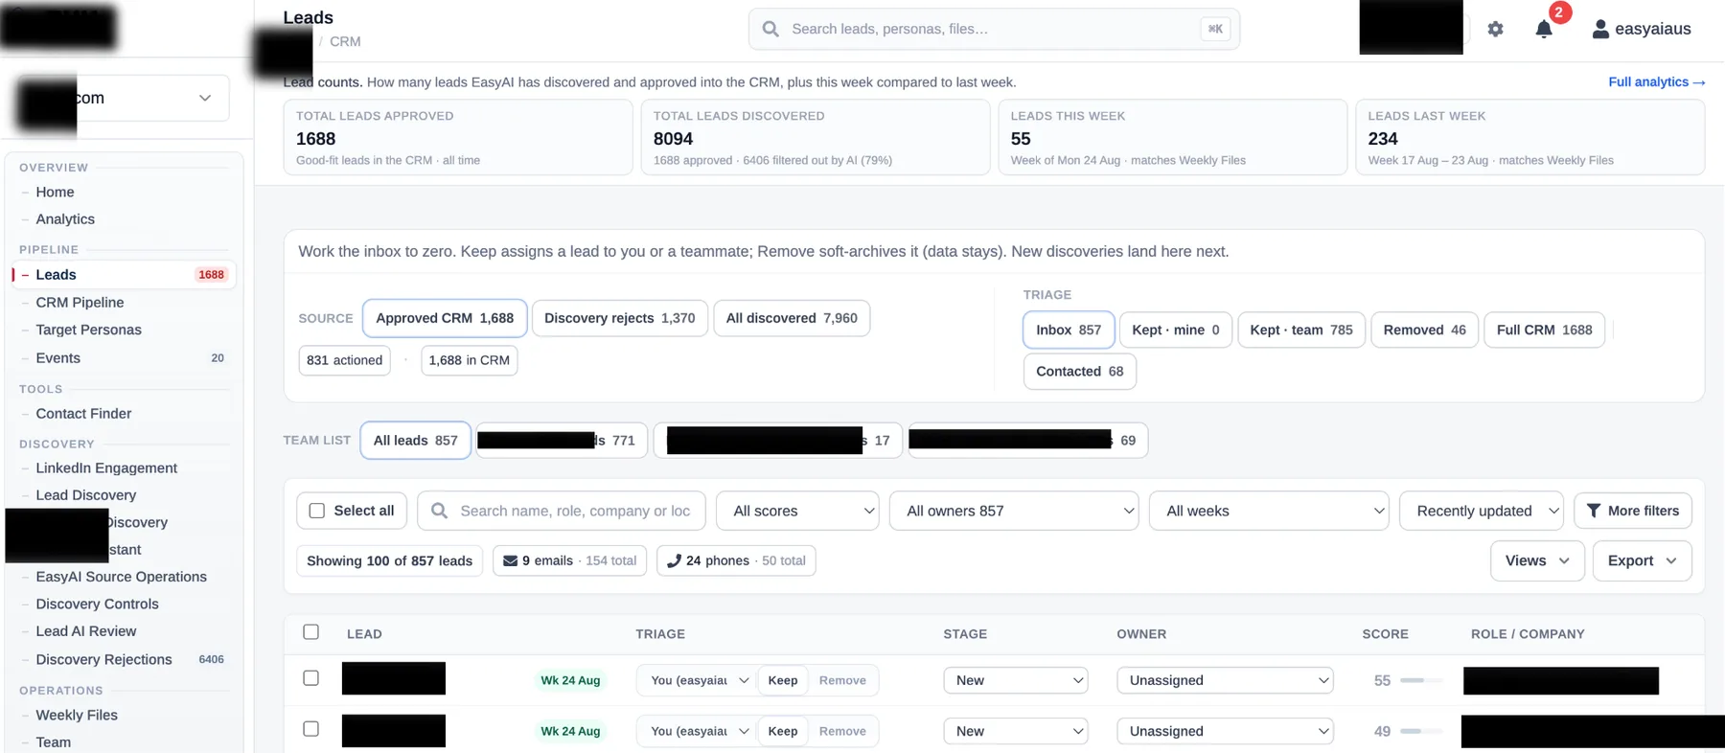The image size is (1725, 753).
Task: Open Target Personas in sidebar
Action: [x=88, y=330]
